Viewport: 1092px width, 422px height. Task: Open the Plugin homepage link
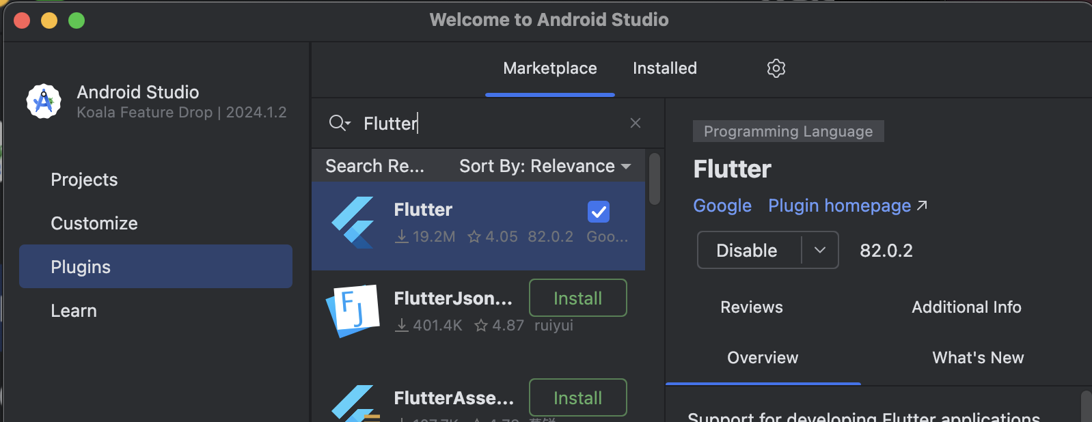(x=839, y=206)
